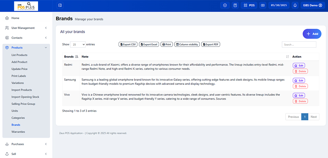The image size is (328, 158).
Task: Click the Next page button
Action: 314,117
